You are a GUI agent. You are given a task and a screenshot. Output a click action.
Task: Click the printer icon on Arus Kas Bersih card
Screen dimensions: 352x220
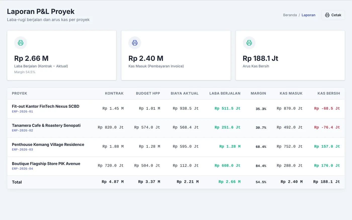[249, 43]
